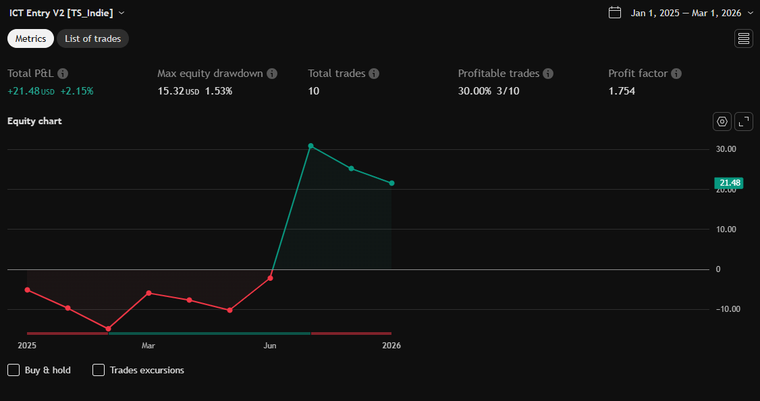The width and height of the screenshot is (760, 401).
Task: Click the list layout icon at top right
Action: 744,38
